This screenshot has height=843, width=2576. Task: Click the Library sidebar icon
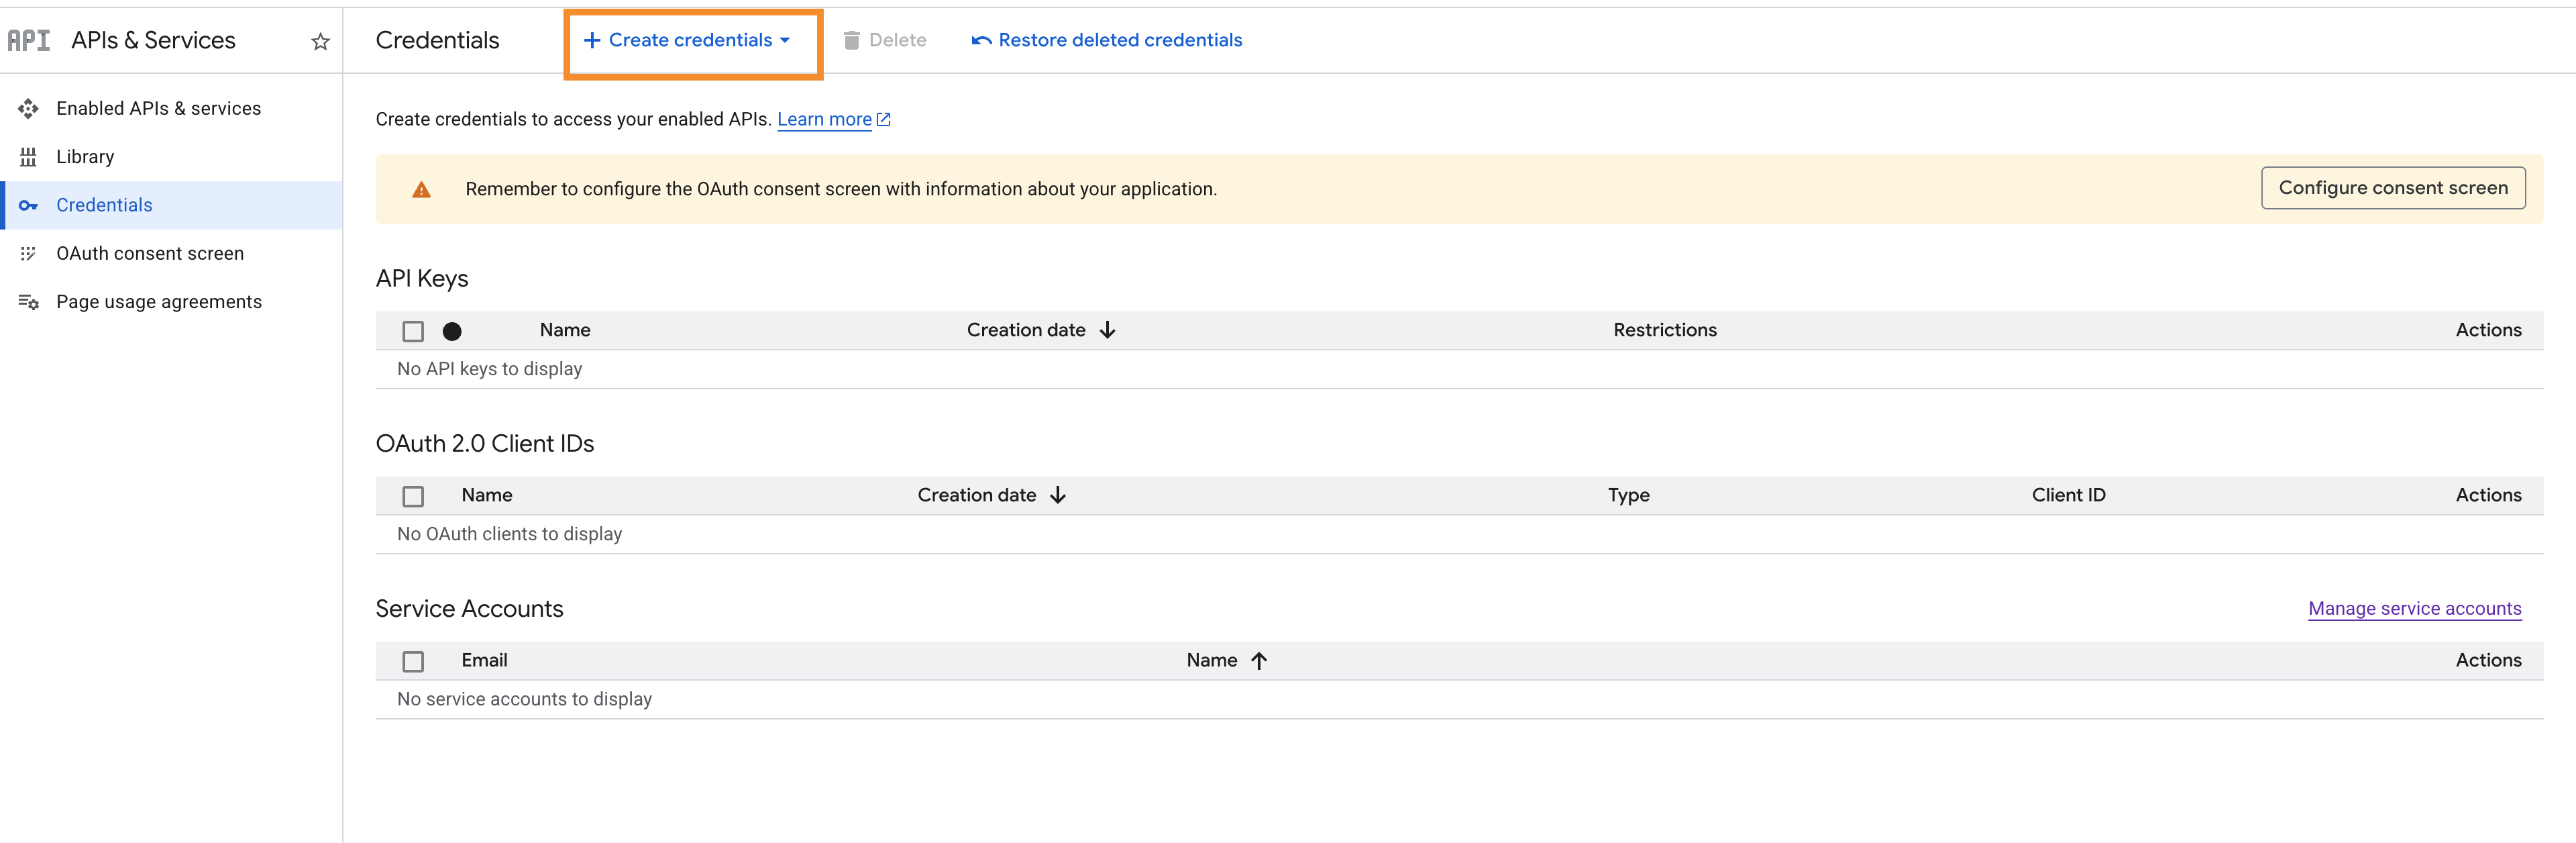(28, 157)
